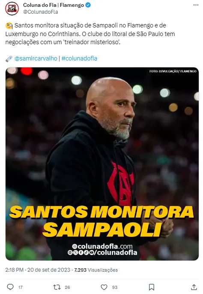Click the @ColunadoFla handle

pos(40,12)
